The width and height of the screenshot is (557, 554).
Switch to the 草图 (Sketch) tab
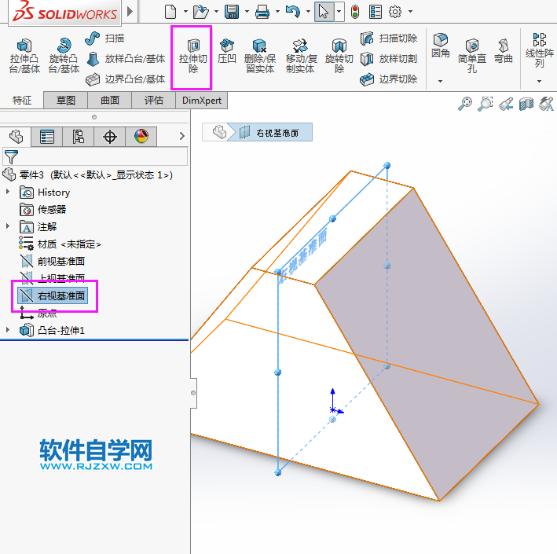pyautogui.click(x=65, y=101)
